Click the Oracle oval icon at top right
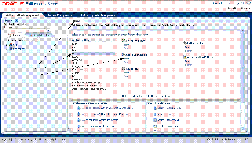This screenshot has width=252, height=143. (249, 3)
